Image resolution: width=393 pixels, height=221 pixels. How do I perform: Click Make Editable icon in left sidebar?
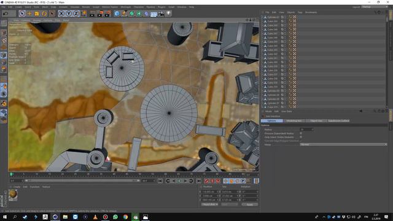coord(4,23)
